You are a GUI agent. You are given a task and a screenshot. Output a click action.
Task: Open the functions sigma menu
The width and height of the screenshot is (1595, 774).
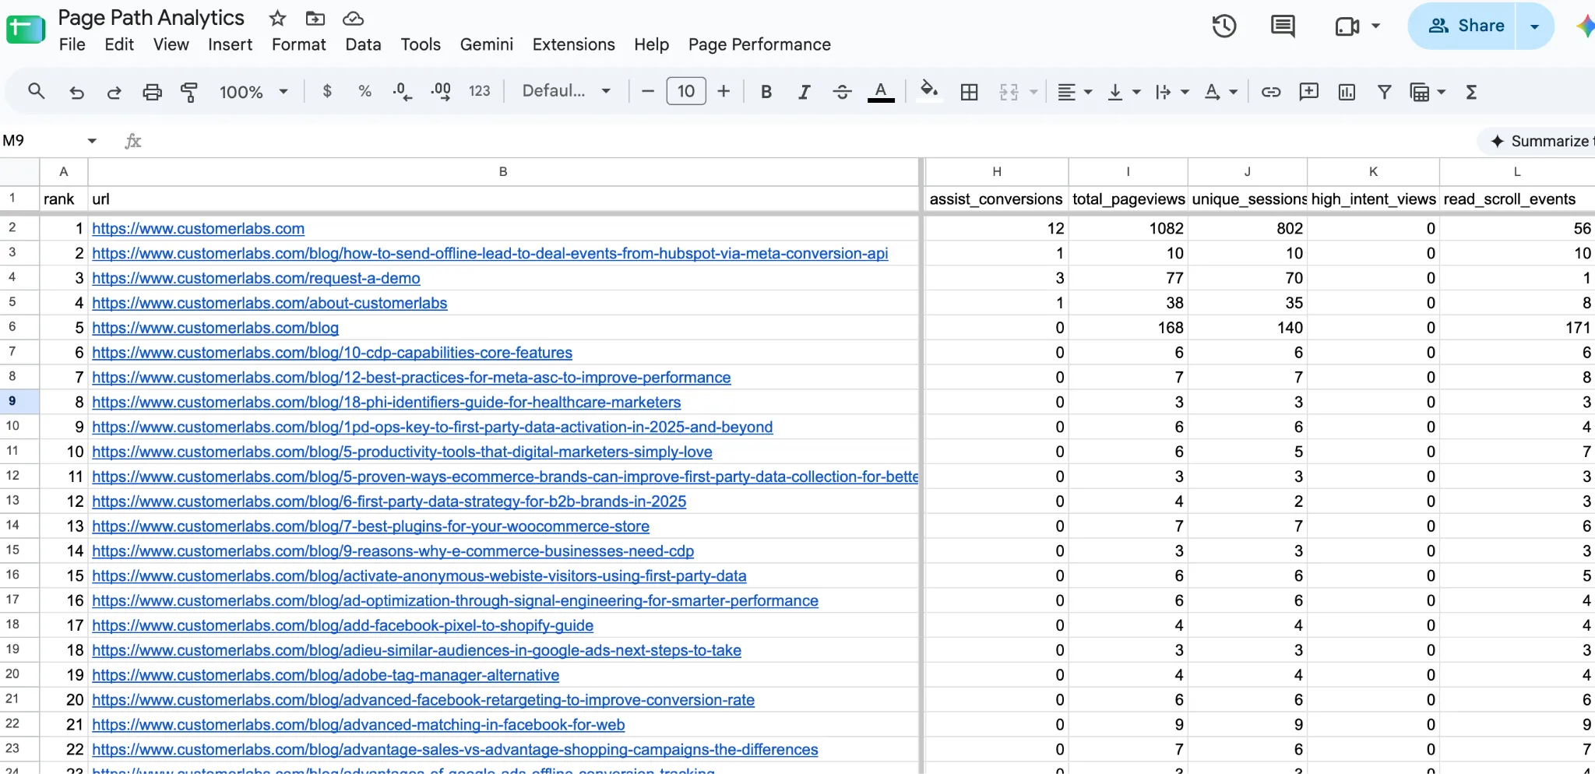(x=1471, y=92)
